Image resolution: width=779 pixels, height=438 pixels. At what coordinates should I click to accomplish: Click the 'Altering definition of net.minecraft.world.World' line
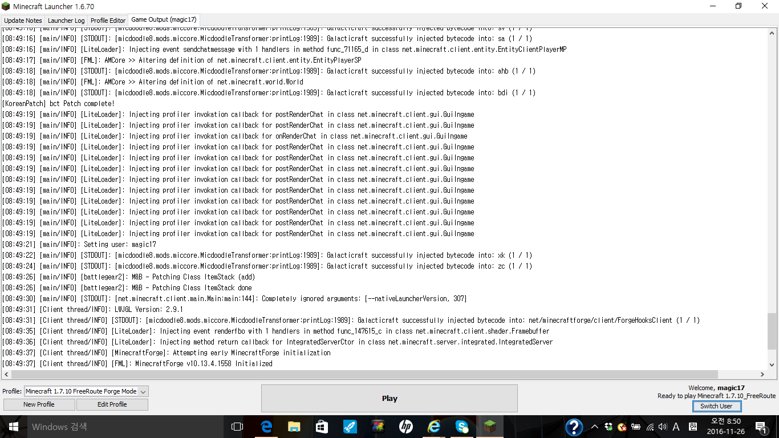point(153,82)
